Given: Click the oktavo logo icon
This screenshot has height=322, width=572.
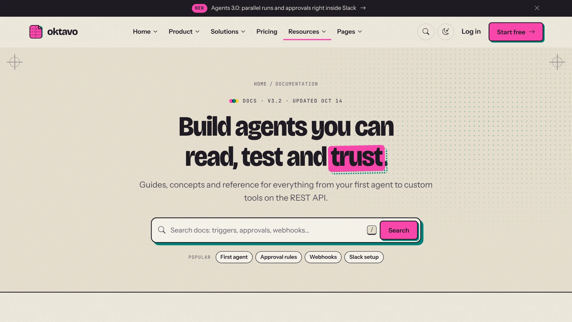Looking at the screenshot, I should click(36, 32).
